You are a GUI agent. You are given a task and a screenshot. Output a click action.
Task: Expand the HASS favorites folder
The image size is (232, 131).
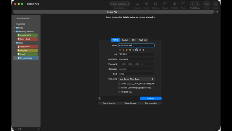point(14,28)
